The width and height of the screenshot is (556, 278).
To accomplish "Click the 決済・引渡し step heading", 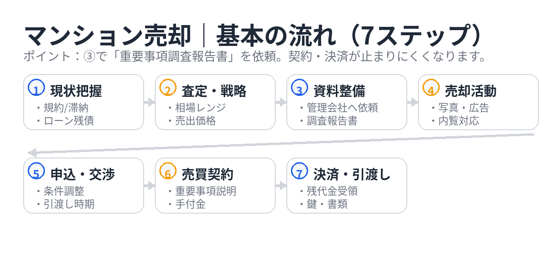I will pyautogui.click(x=352, y=174).
